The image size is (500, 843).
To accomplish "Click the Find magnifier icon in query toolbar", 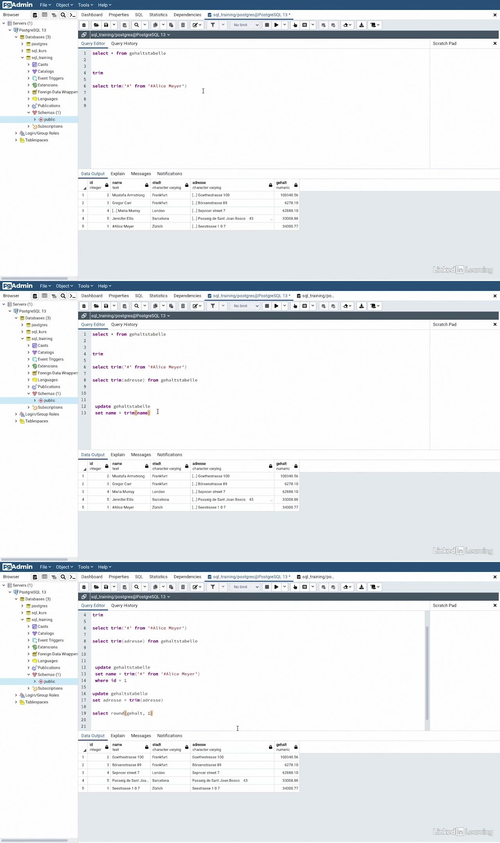I will (136, 25).
